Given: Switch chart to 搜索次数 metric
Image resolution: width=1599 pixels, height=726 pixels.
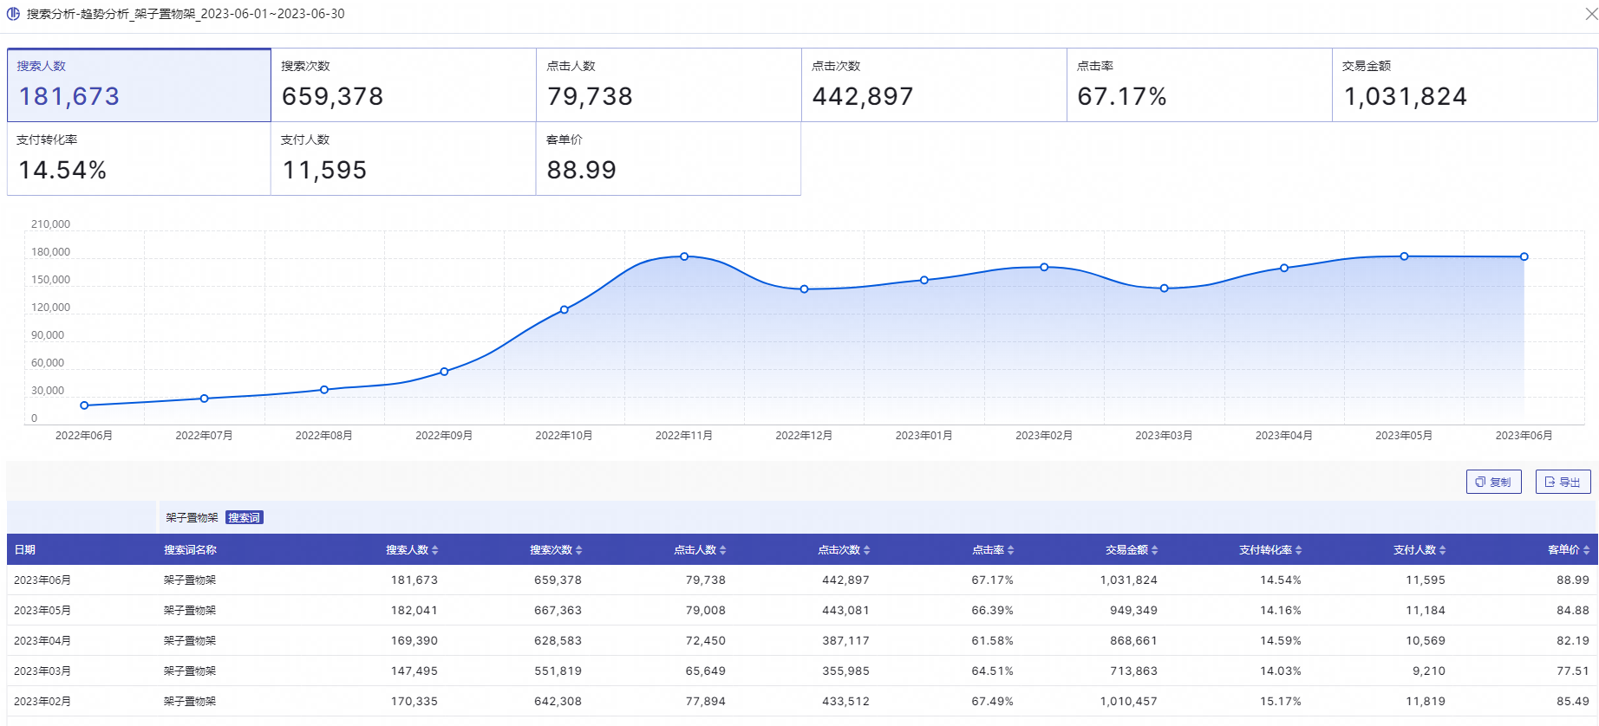Looking at the screenshot, I should [x=403, y=85].
